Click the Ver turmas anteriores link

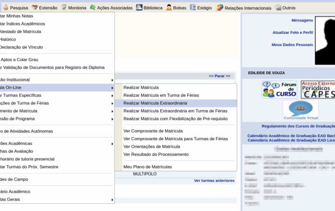214,180
